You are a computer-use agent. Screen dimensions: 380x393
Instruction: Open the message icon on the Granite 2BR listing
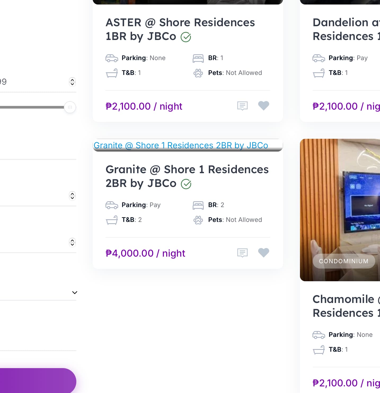(242, 253)
